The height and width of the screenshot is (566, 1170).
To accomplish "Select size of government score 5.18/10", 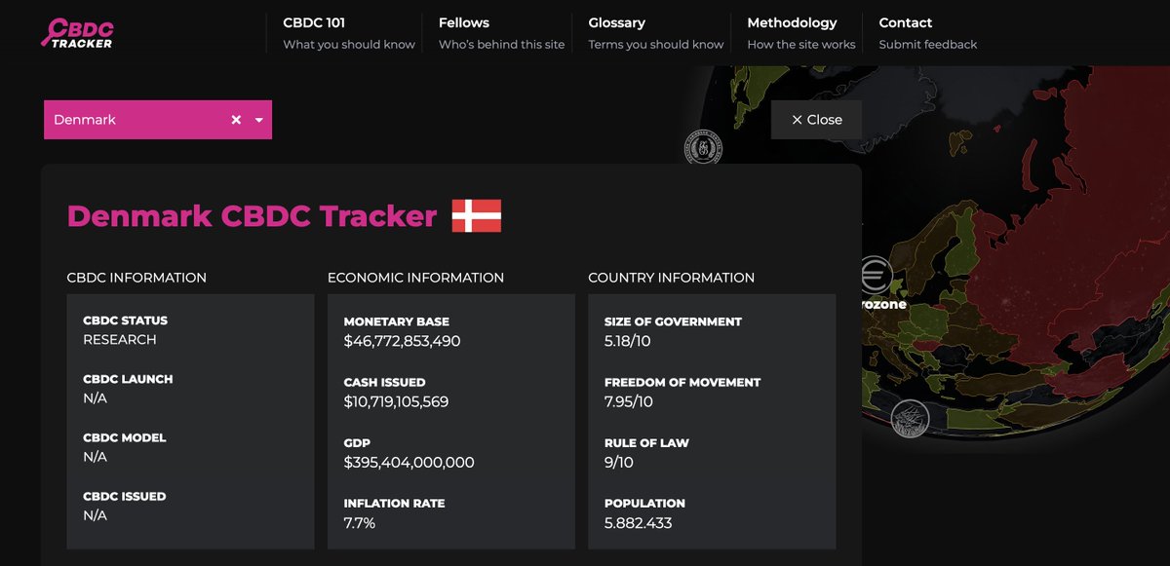I will pos(628,341).
